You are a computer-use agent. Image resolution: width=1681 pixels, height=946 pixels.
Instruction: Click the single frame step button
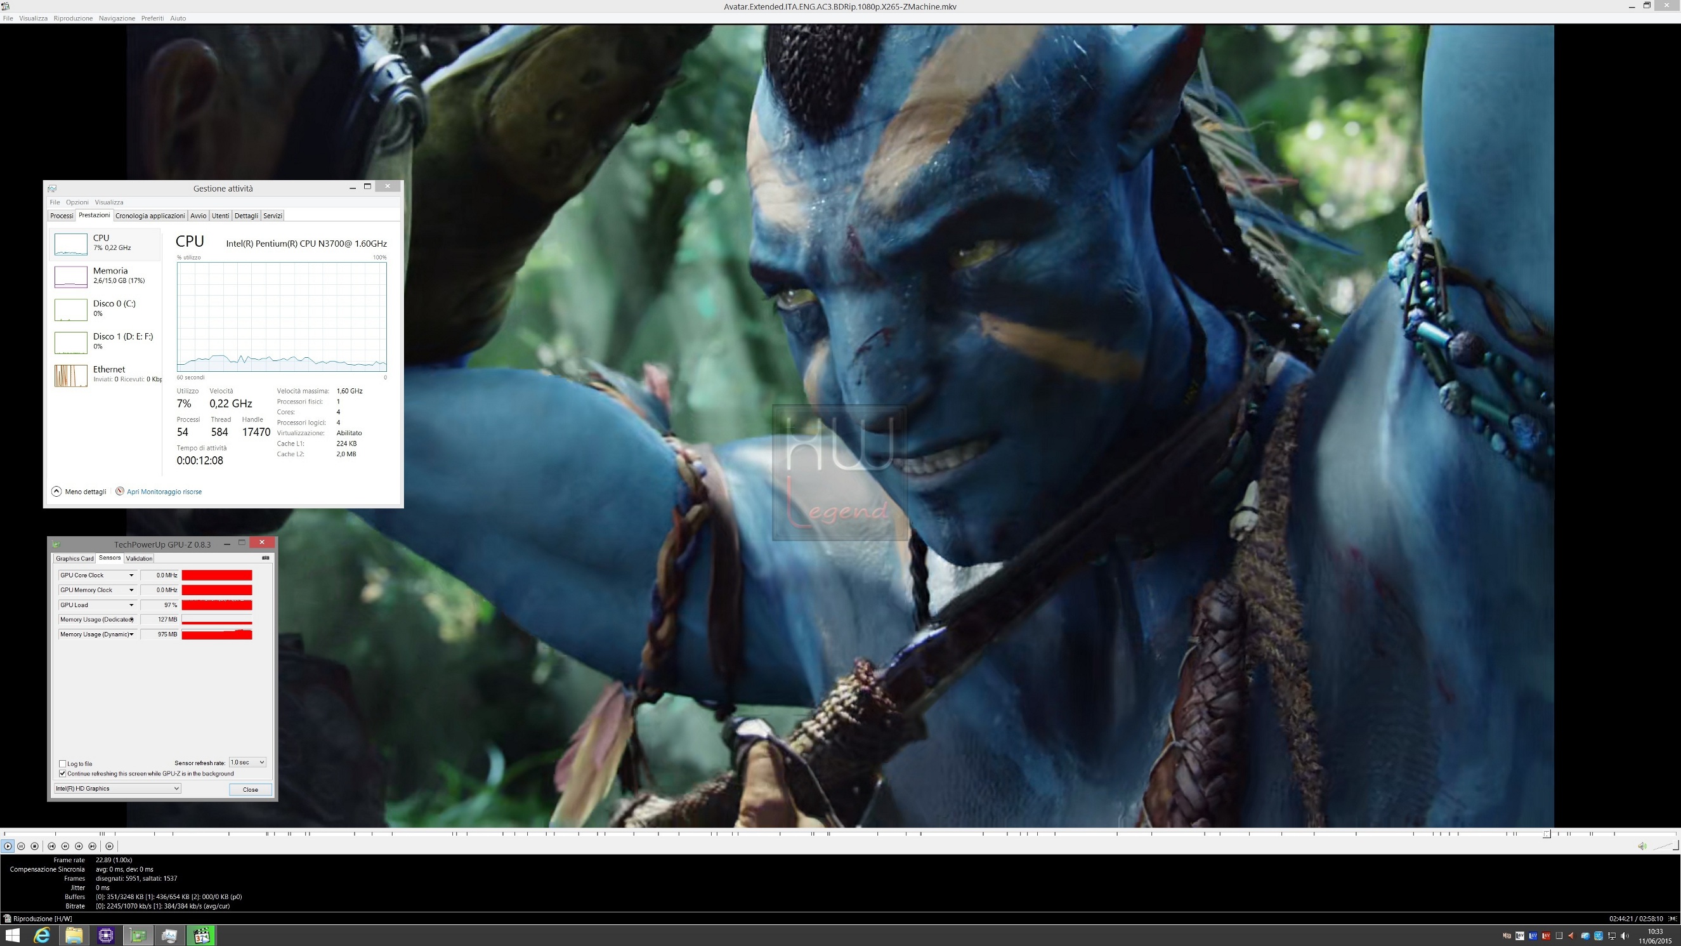[x=110, y=846]
